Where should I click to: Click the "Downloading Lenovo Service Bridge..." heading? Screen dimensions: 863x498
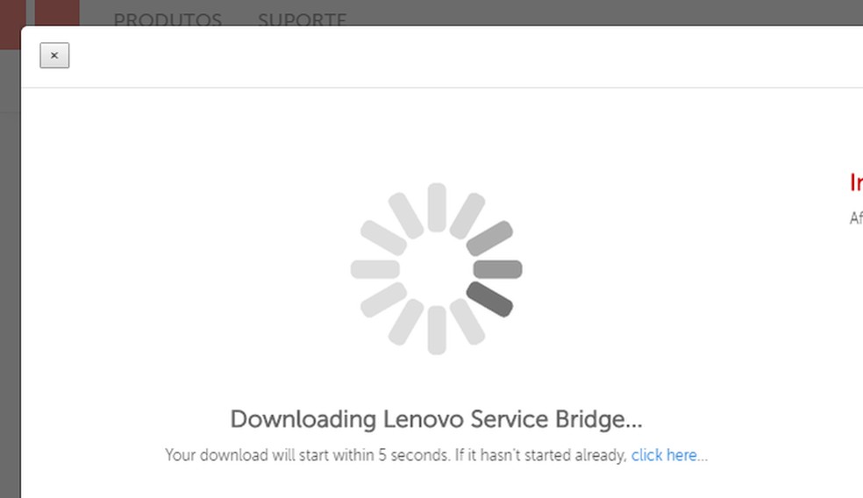[x=436, y=419]
